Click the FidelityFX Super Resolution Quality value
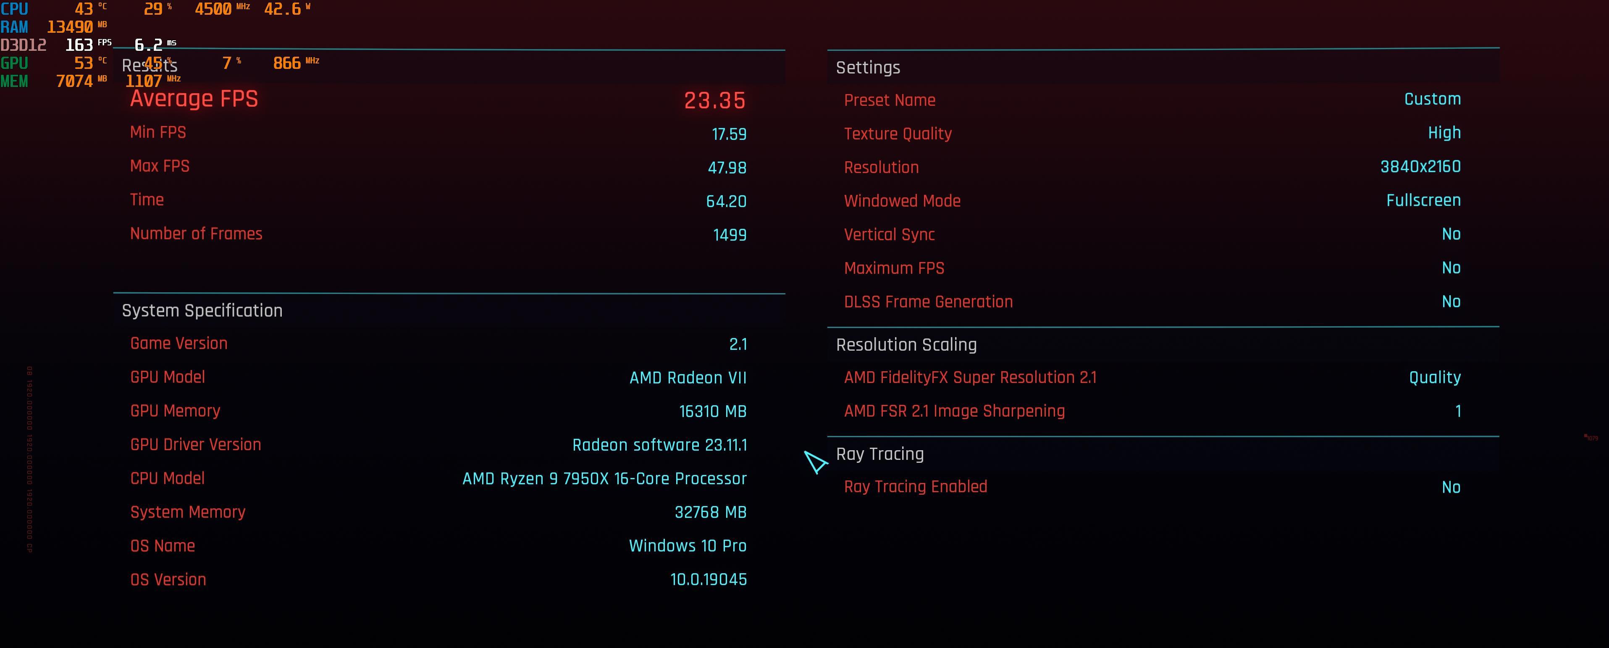The image size is (1609, 648). [1435, 378]
